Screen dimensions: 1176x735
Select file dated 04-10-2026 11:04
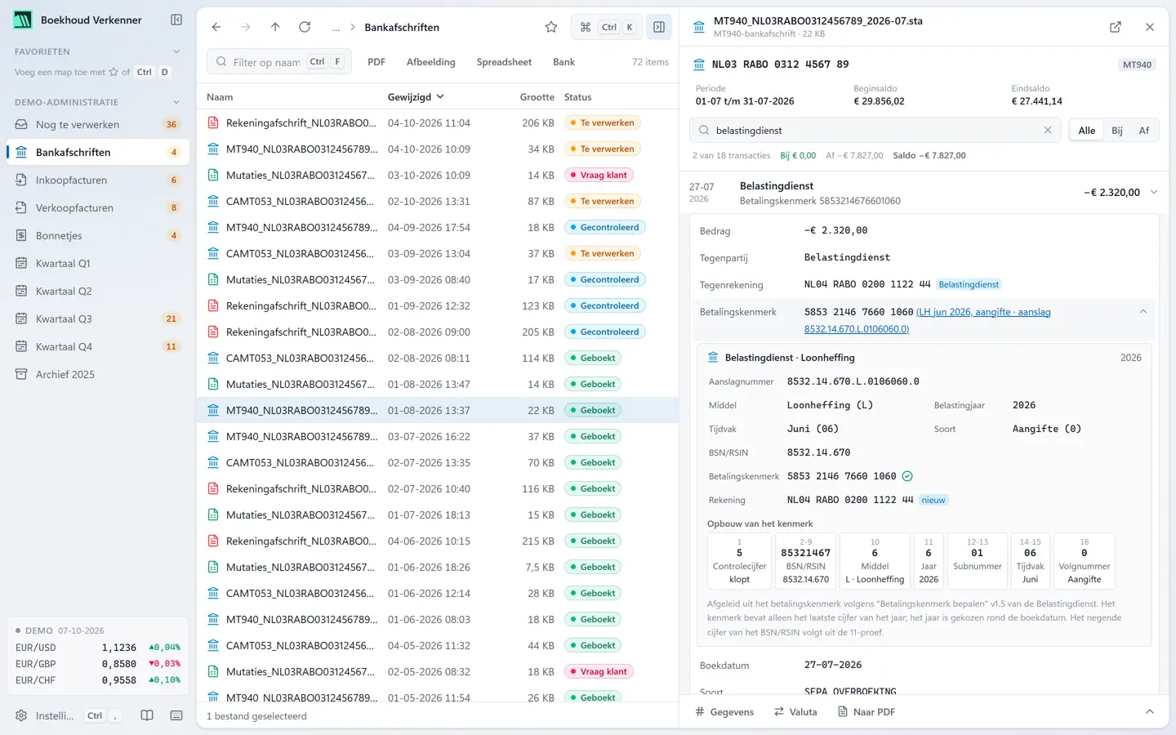point(438,122)
